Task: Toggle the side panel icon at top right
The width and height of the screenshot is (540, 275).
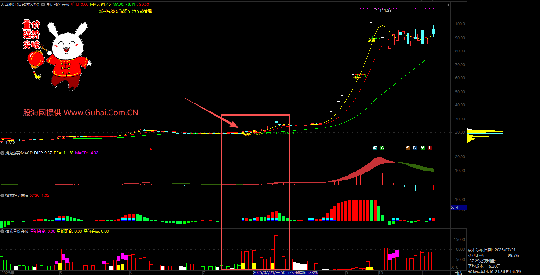Action: [447, 4]
